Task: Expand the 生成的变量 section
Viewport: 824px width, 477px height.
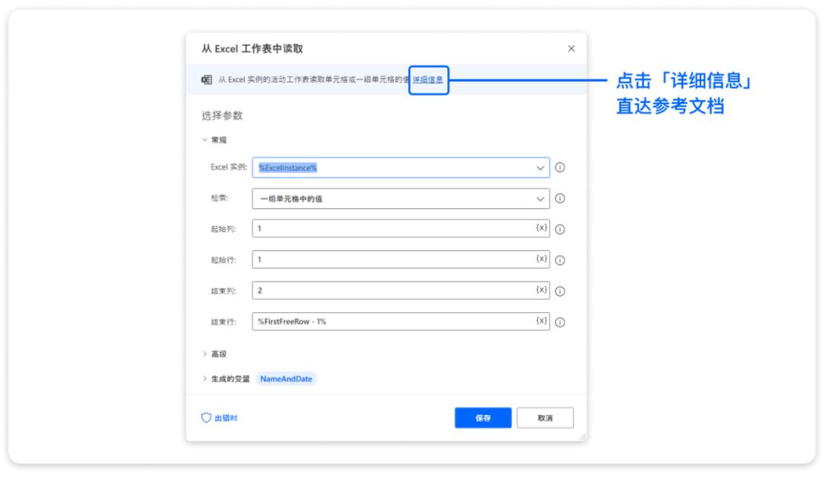Action: [204, 379]
